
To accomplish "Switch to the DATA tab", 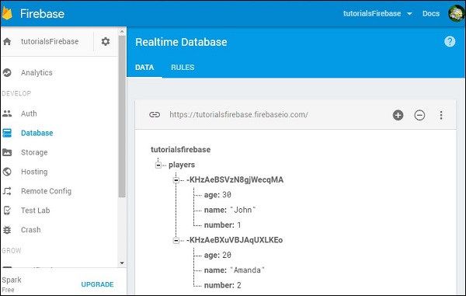I will click(144, 68).
